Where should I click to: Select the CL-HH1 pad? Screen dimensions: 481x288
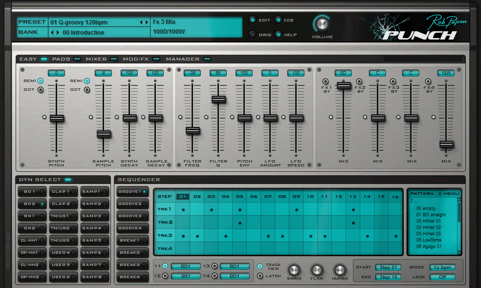coord(32,241)
